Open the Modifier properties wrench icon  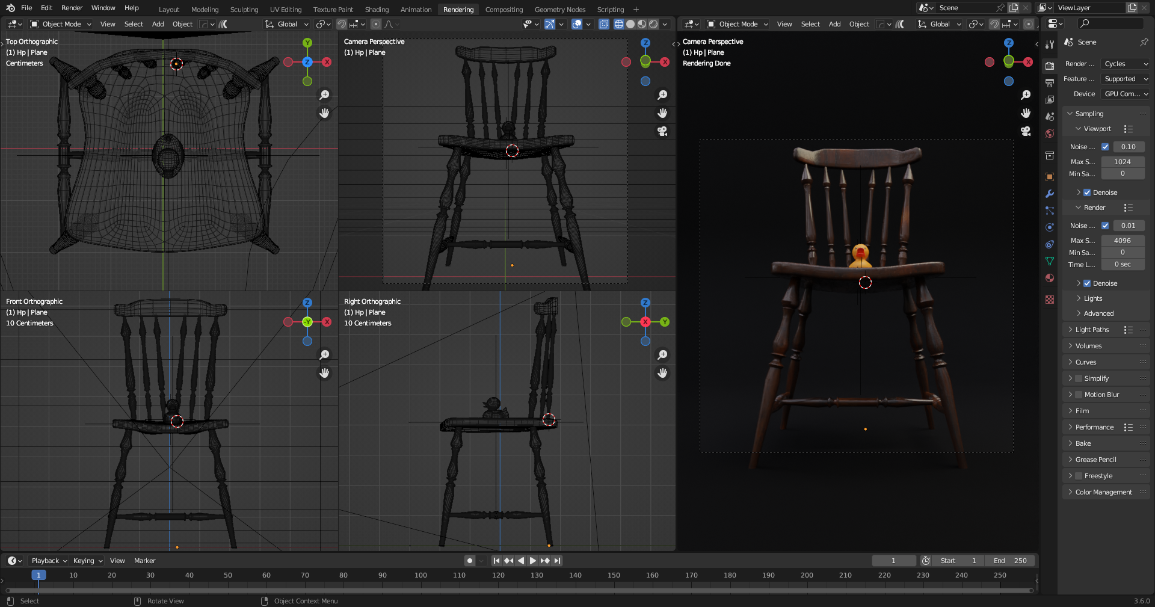click(x=1050, y=194)
